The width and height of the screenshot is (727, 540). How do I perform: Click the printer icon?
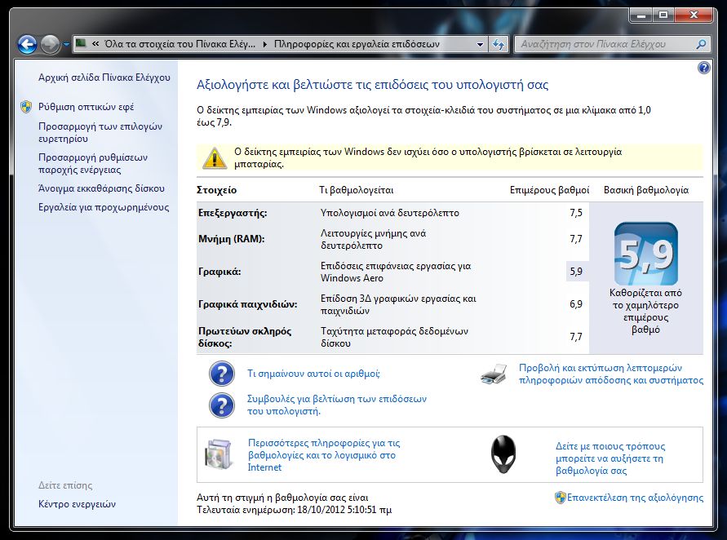tap(494, 374)
